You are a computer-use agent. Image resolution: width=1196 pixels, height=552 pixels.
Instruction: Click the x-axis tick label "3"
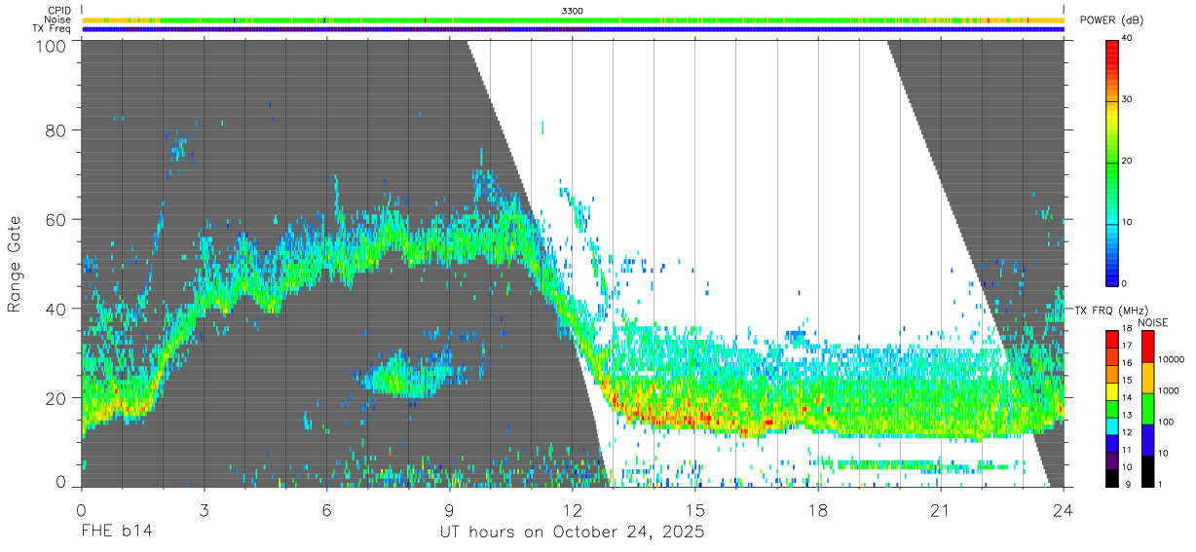pos(204,510)
